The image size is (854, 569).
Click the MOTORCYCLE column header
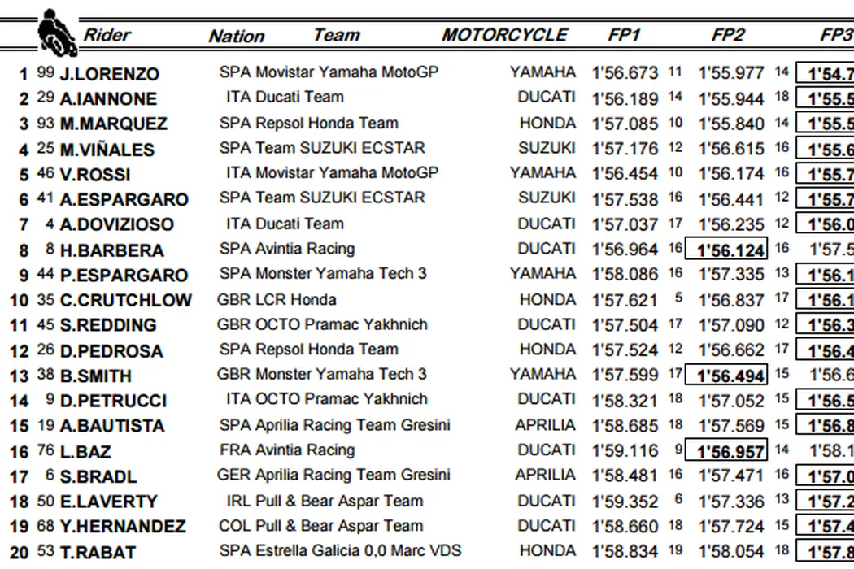(504, 35)
